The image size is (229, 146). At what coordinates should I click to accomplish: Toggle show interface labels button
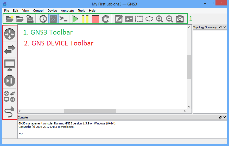[x=53, y=19]
